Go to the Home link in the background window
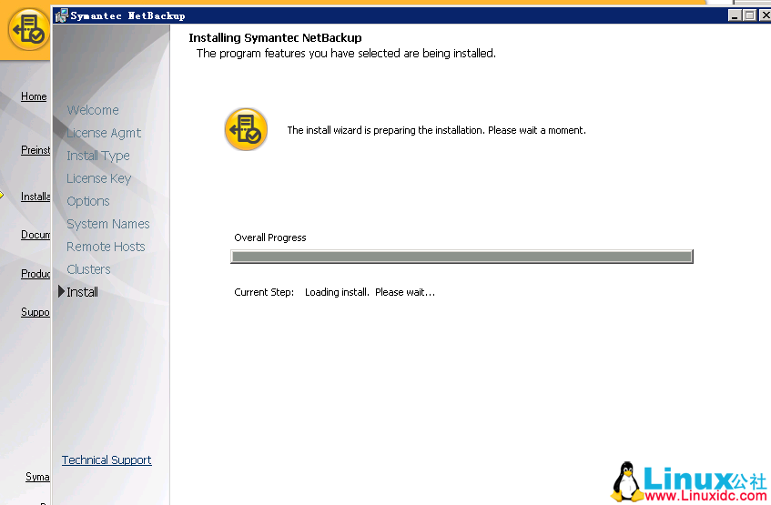771x505 pixels. click(x=34, y=96)
